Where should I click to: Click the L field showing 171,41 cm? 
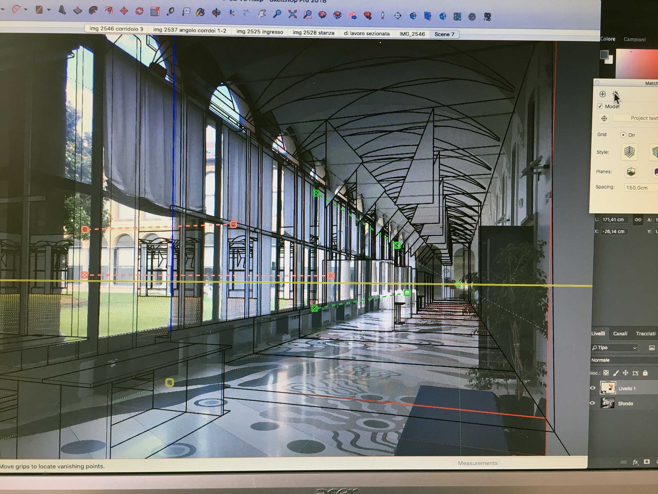615,219
